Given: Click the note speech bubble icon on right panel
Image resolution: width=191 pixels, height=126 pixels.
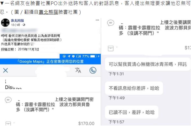Looking at the screenshot, I should (111, 23).
